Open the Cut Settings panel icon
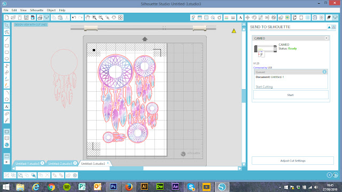Viewport: 342px width, 192px height. [329, 18]
